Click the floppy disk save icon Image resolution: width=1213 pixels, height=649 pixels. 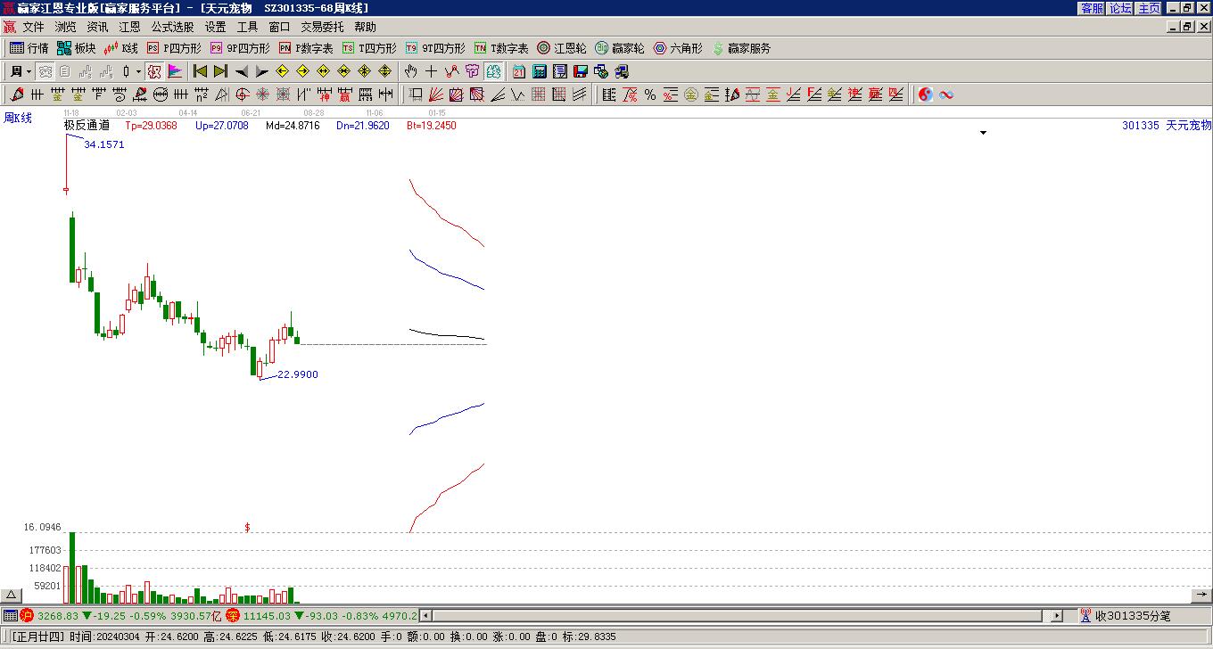pos(580,71)
